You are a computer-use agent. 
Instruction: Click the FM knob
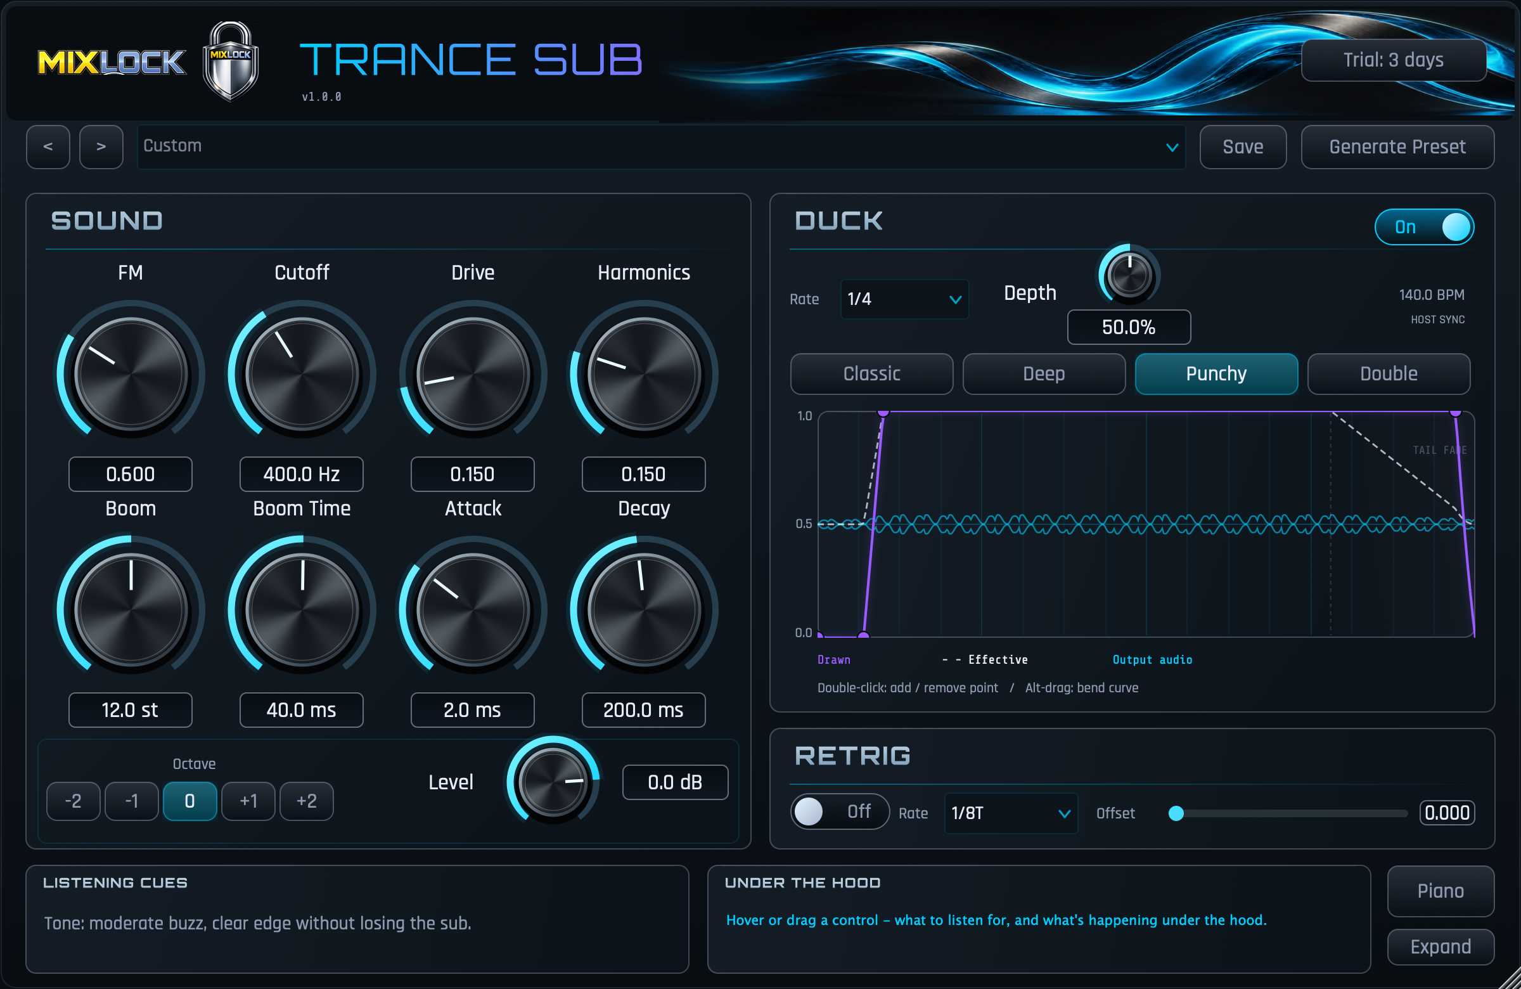coord(131,373)
